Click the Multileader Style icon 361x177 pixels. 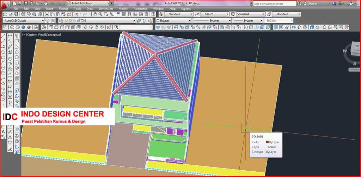(x=269, y=14)
